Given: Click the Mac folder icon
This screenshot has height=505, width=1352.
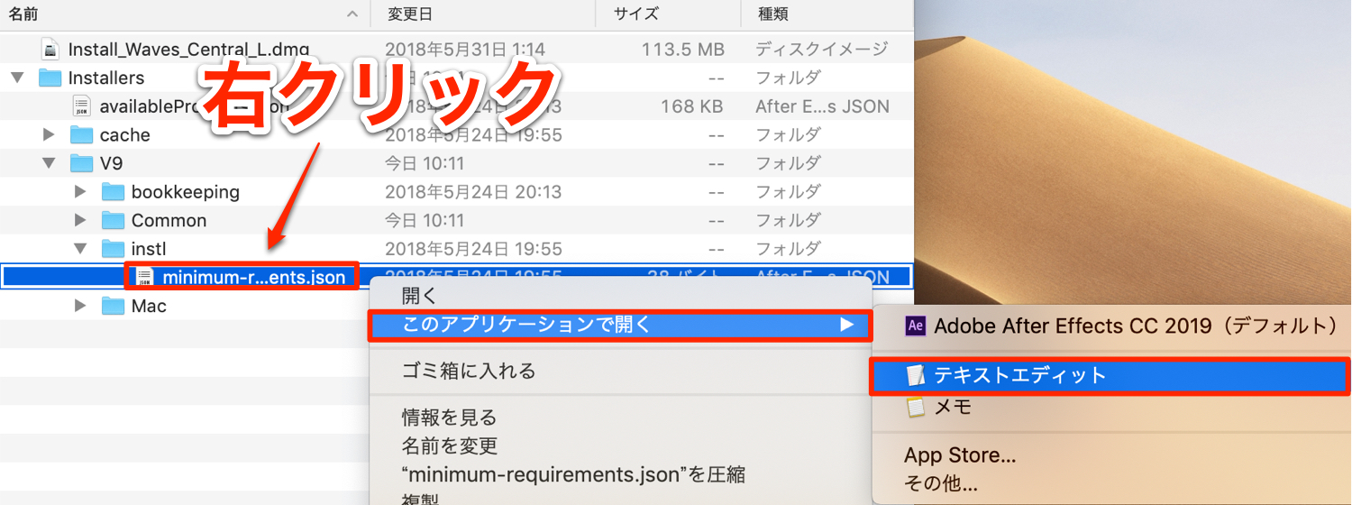Looking at the screenshot, I should pyautogui.click(x=113, y=307).
